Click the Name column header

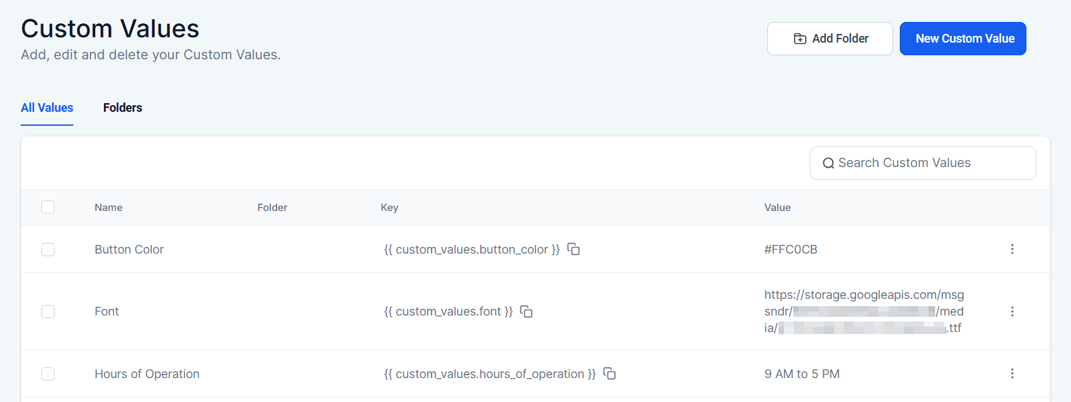109,208
